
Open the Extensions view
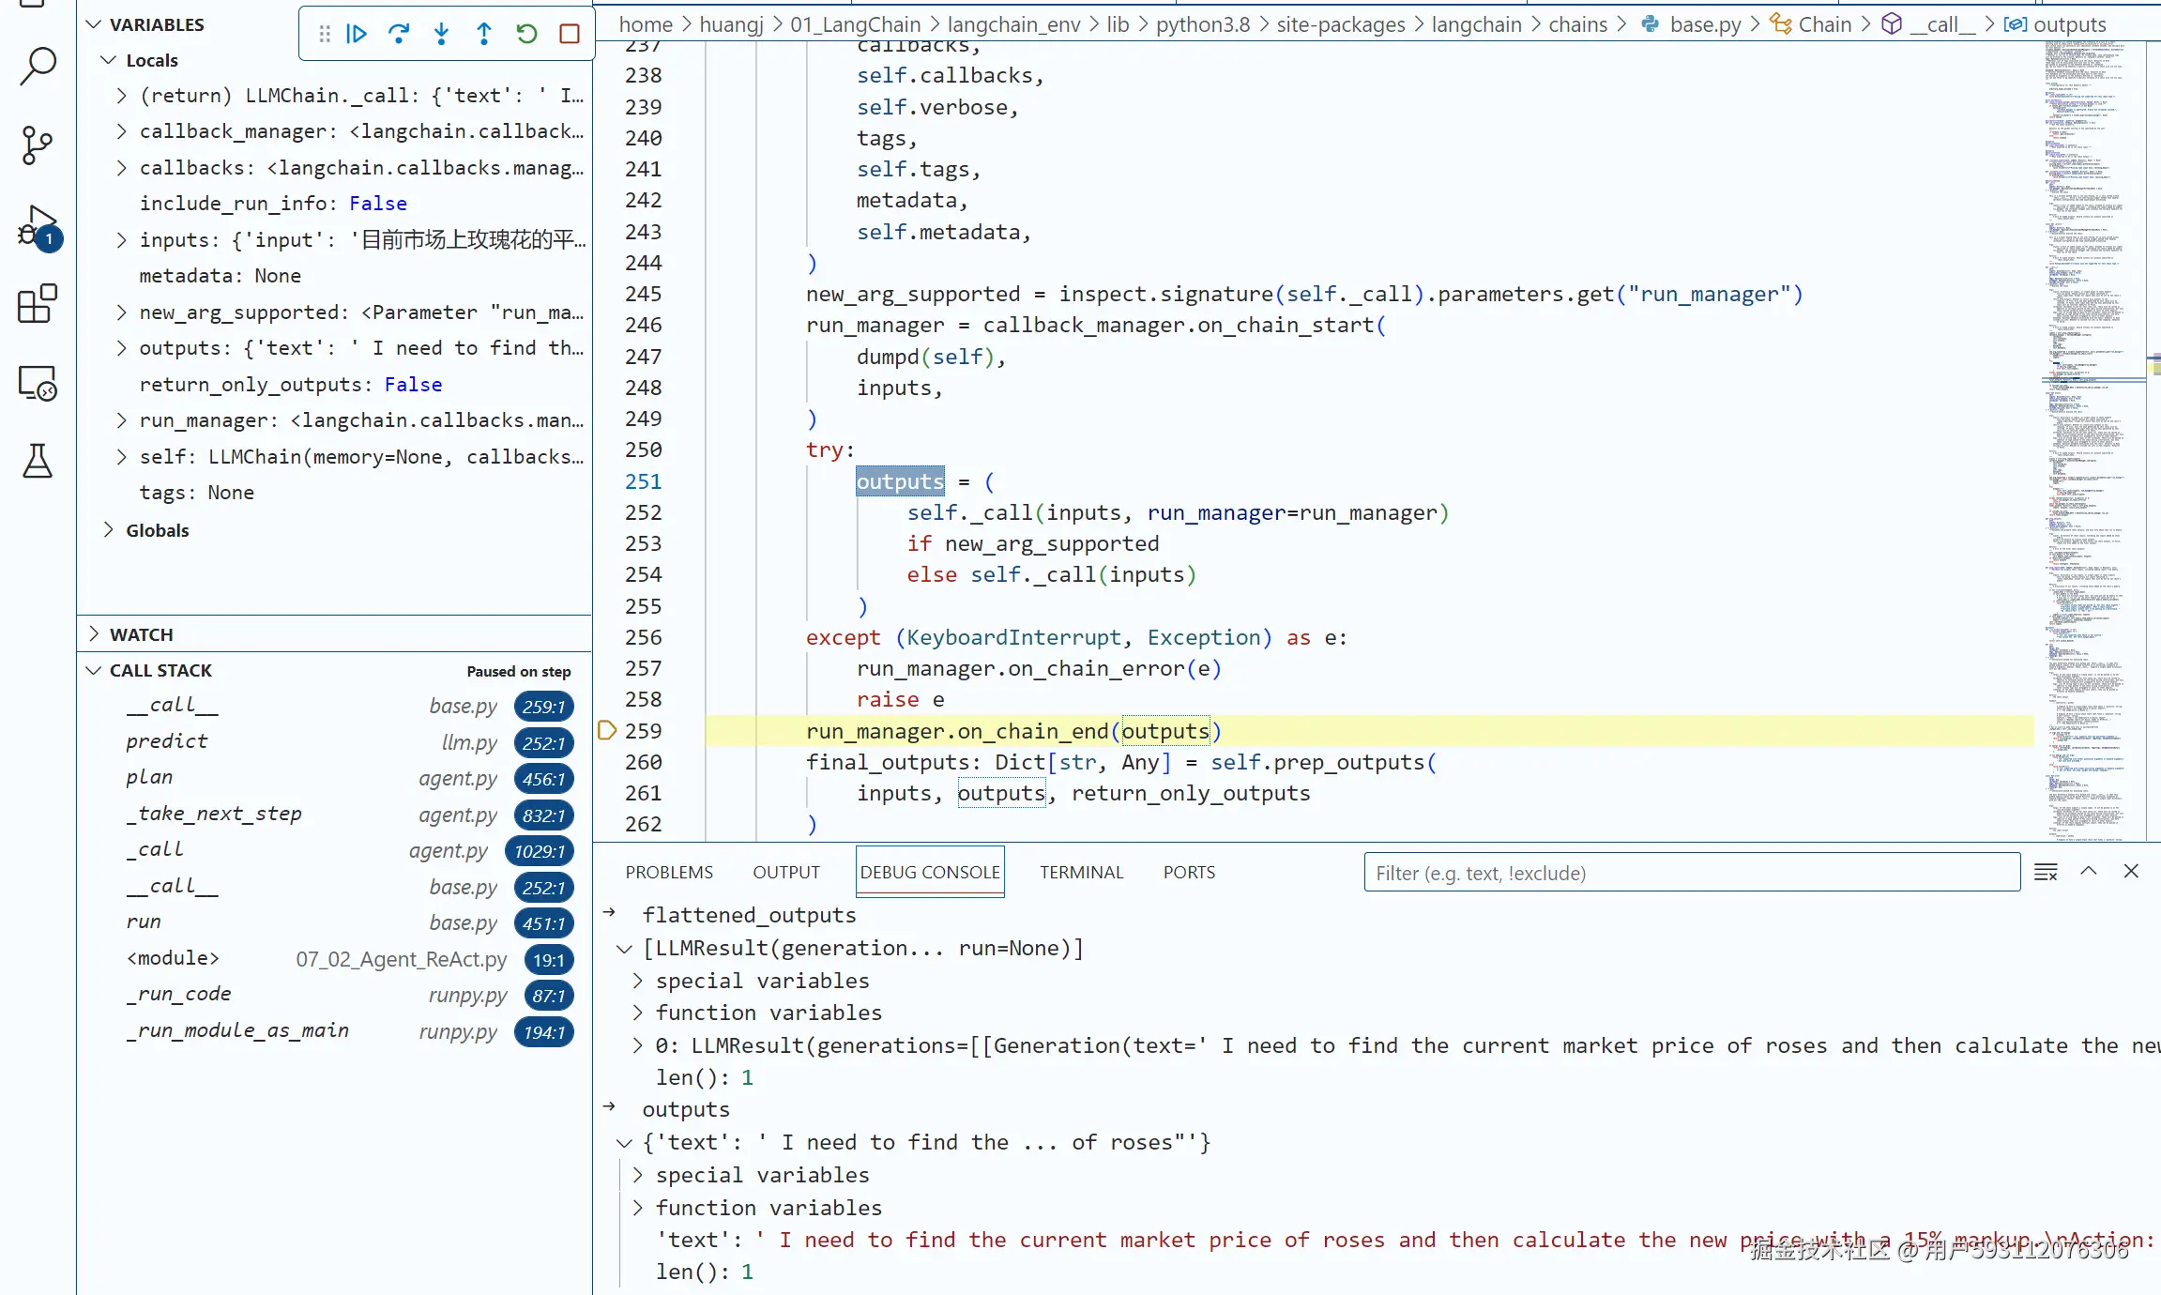[38, 304]
